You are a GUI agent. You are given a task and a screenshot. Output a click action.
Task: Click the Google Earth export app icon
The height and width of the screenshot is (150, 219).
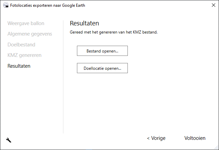point(5,5)
